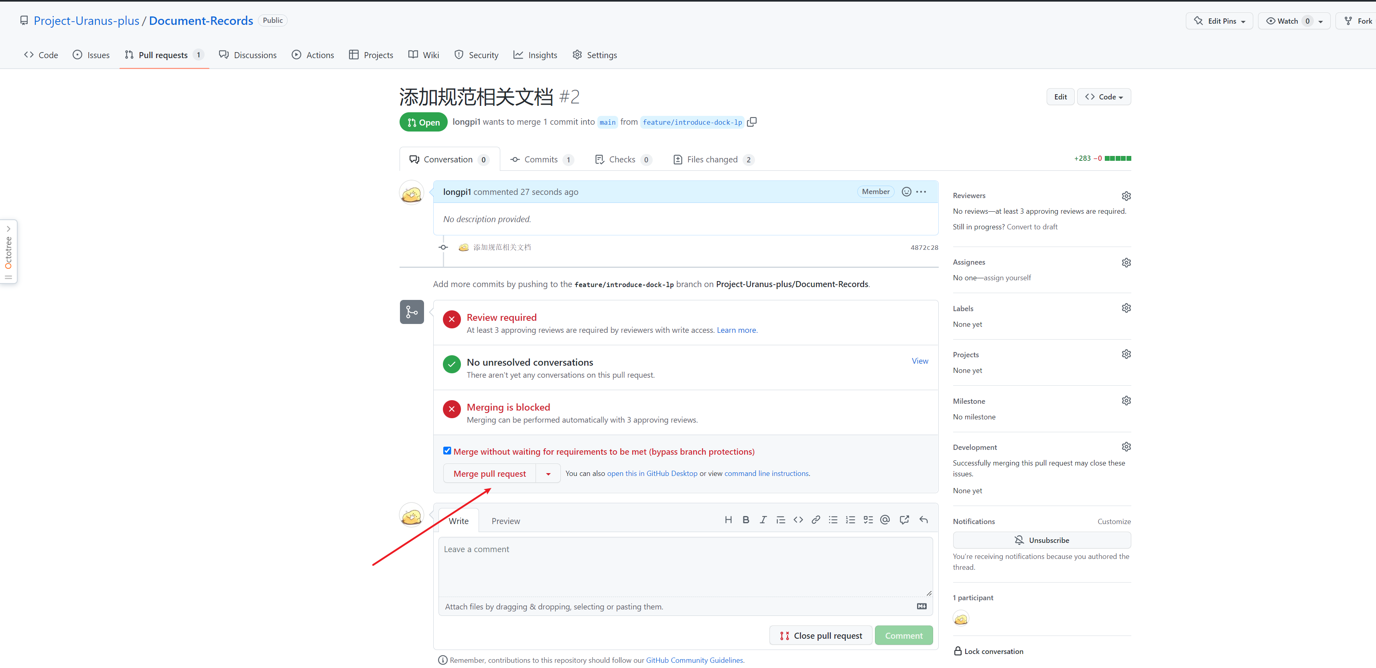Image resolution: width=1376 pixels, height=668 pixels.
Task: Click the Bold formatting icon
Action: tap(746, 520)
